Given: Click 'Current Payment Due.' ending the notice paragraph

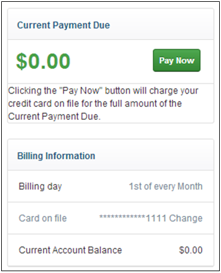Looking at the screenshot, I should tap(54, 117).
